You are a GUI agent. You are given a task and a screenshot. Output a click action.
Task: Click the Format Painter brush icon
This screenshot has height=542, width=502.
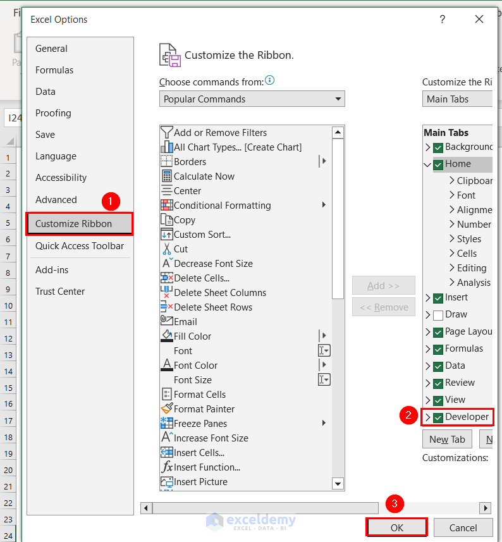[x=167, y=409]
